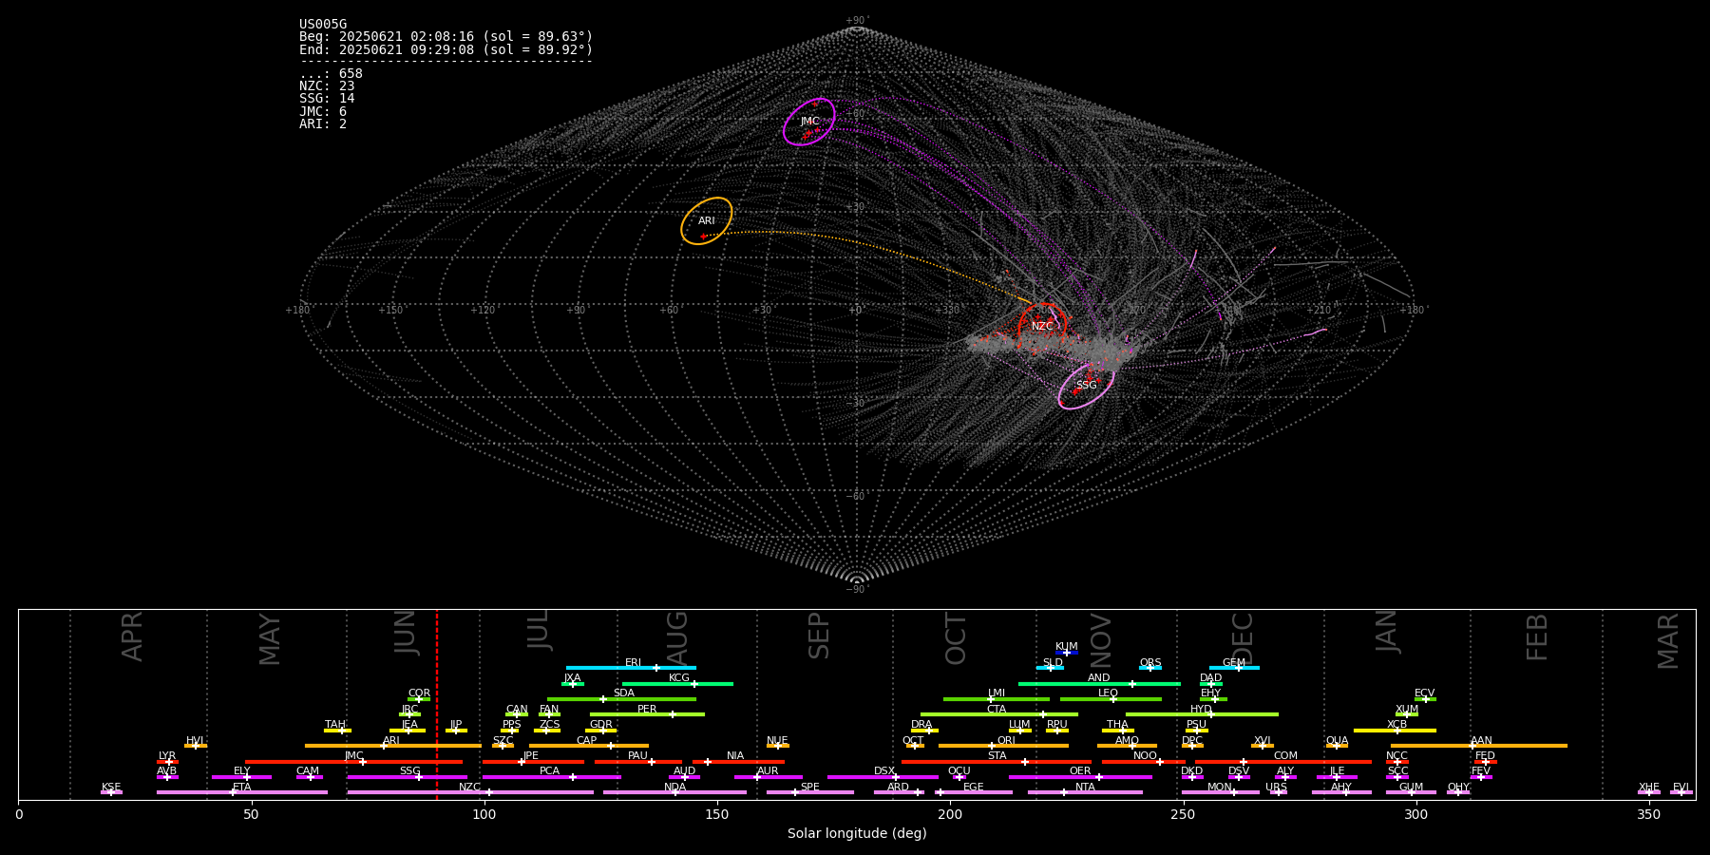Click the OCT month label on the timeline
Image resolution: width=1710 pixels, height=855 pixels.
(x=956, y=638)
